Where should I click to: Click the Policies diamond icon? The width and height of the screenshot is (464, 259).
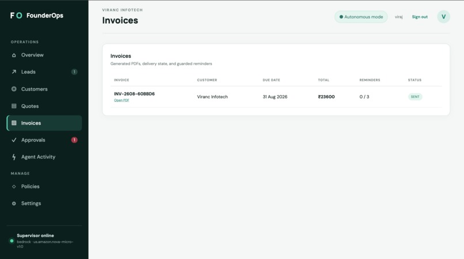pos(14,187)
